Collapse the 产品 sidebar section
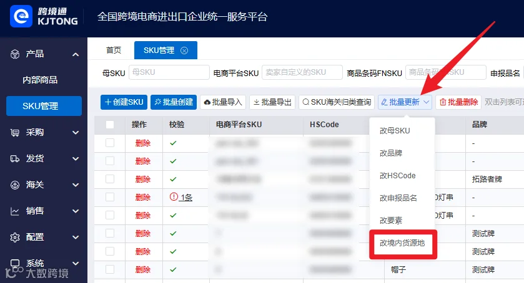 76,54
